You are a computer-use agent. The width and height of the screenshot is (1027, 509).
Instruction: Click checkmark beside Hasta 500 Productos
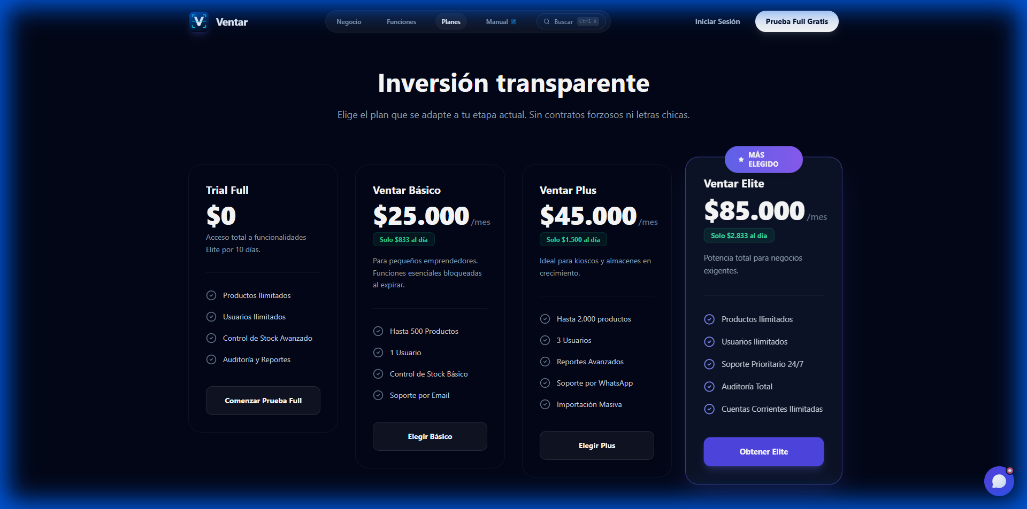pos(378,331)
